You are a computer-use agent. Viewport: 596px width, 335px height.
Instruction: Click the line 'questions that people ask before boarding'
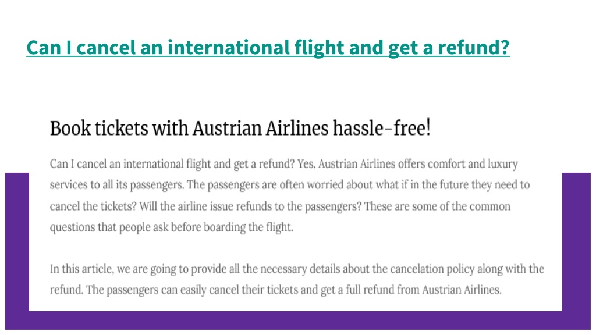tap(172, 227)
